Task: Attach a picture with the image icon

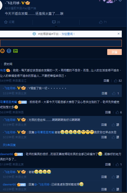Action: click(x=15, y=51)
